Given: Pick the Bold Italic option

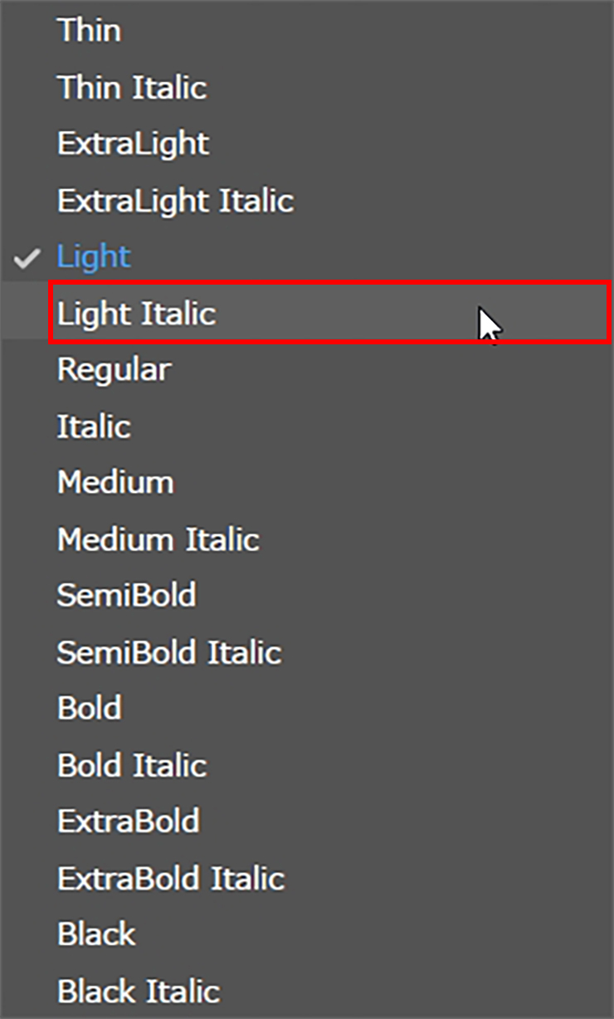Looking at the screenshot, I should coord(132,765).
